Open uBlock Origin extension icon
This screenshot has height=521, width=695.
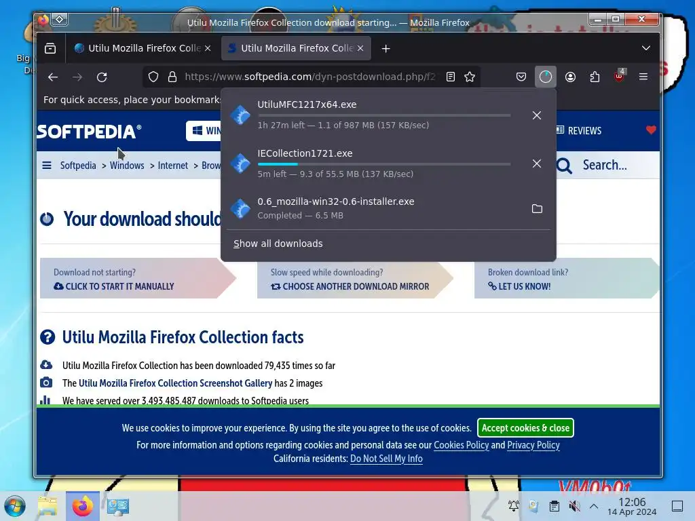point(619,76)
